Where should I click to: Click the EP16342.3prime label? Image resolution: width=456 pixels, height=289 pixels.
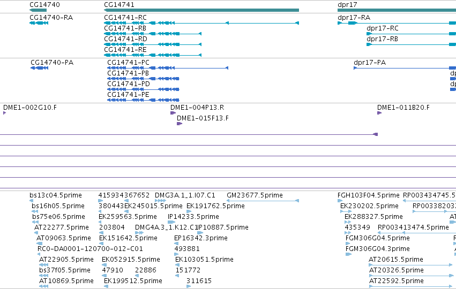pos(200,239)
